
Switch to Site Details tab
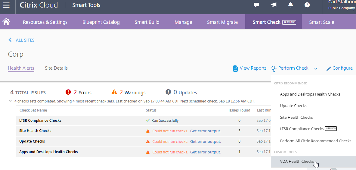56,68
